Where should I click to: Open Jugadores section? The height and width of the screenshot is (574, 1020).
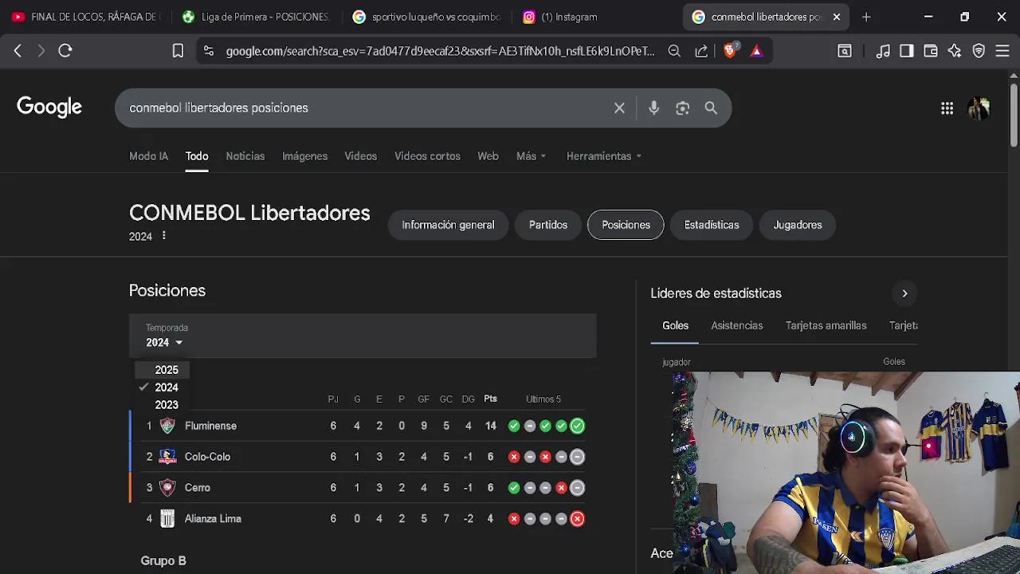[x=797, y=225]
